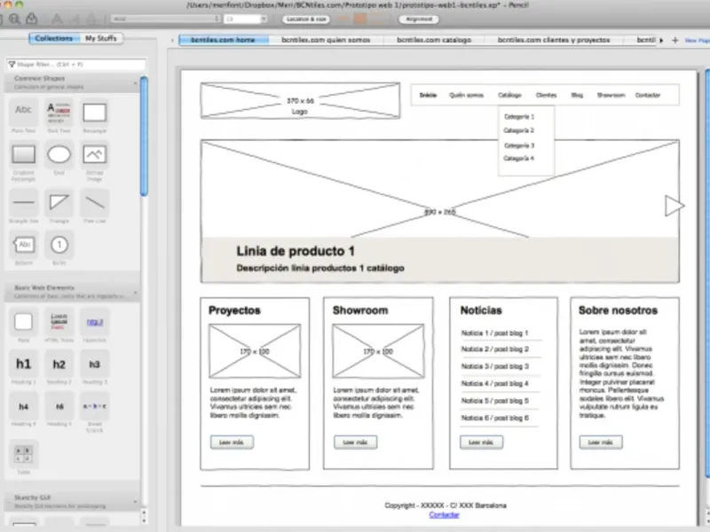Click the Alignment toolbar button
The image size is (710, 532).
click(419, 19)
